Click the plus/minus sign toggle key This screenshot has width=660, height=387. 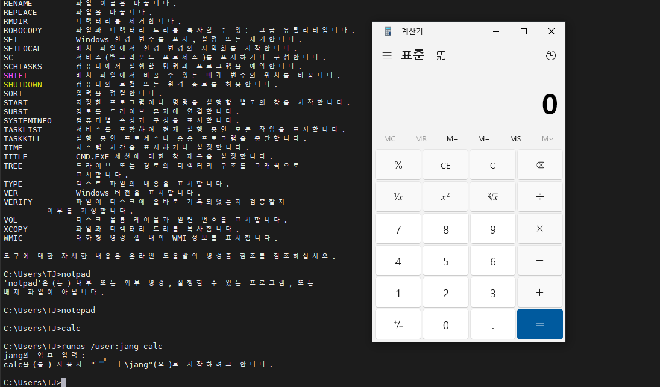pyautogui.click(x=398, y=324)
